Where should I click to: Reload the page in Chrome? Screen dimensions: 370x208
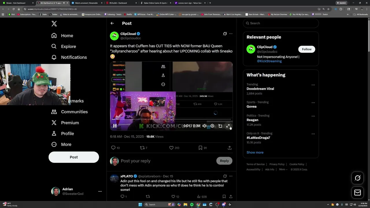pos(13,9)
